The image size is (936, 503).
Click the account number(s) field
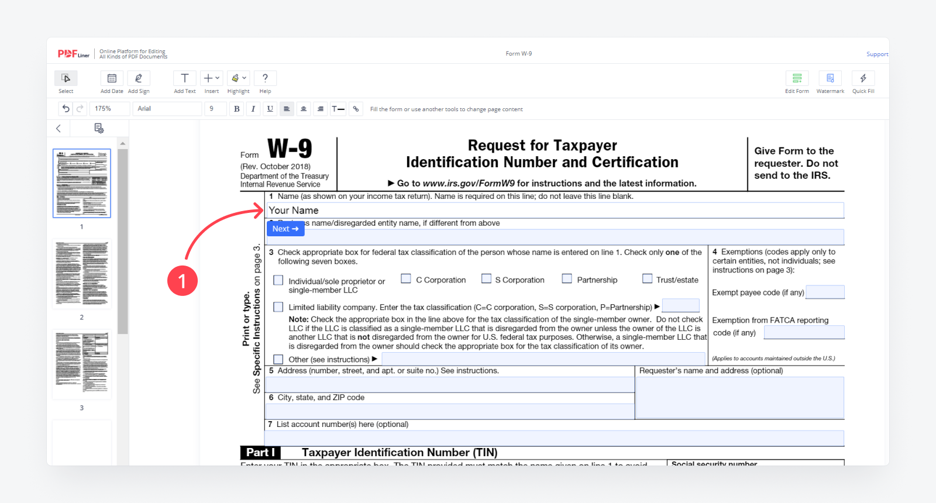(555, 438)
